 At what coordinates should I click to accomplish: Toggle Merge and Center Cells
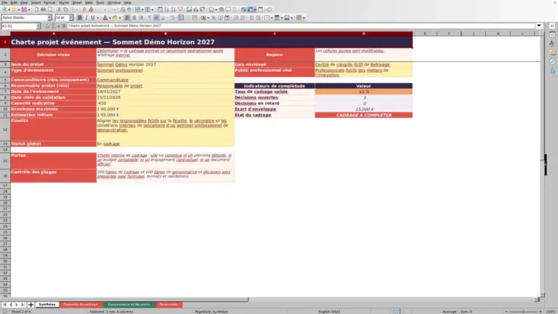(181, 17)
